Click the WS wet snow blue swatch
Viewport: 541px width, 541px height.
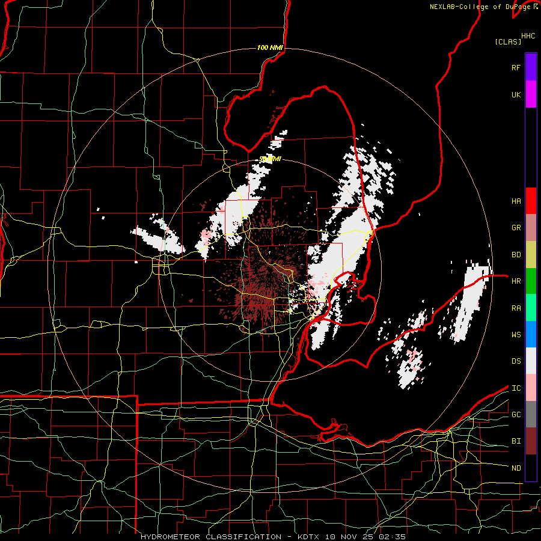point(531,334)
